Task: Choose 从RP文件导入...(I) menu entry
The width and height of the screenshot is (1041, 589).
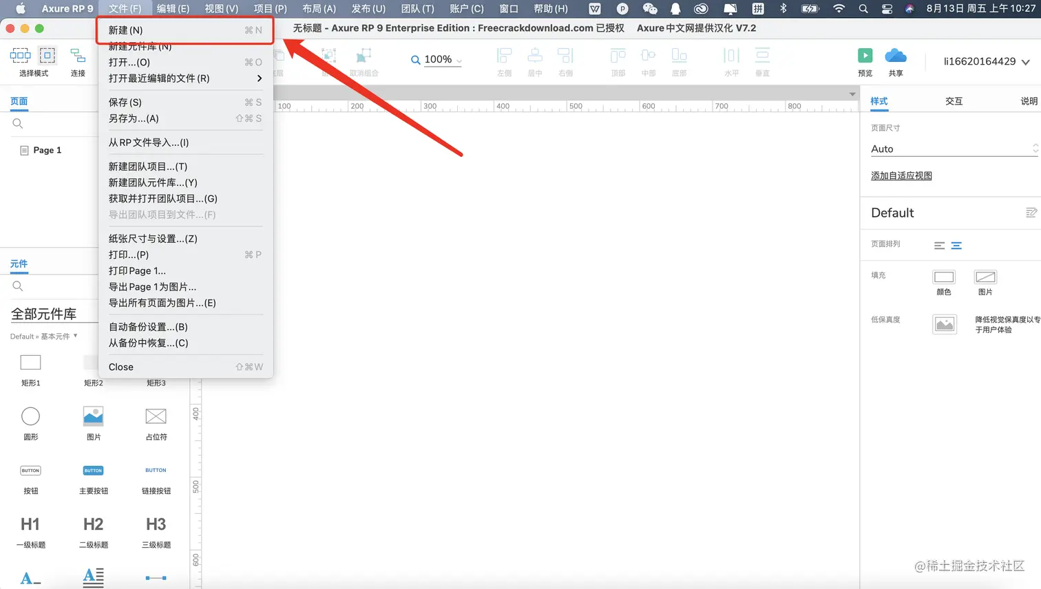Action: click(x=185, y=142)
